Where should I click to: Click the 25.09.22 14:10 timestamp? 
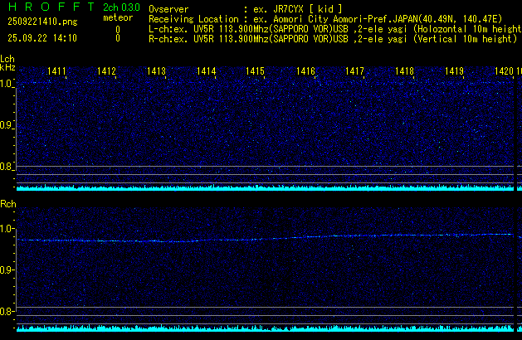pos(39,38)
